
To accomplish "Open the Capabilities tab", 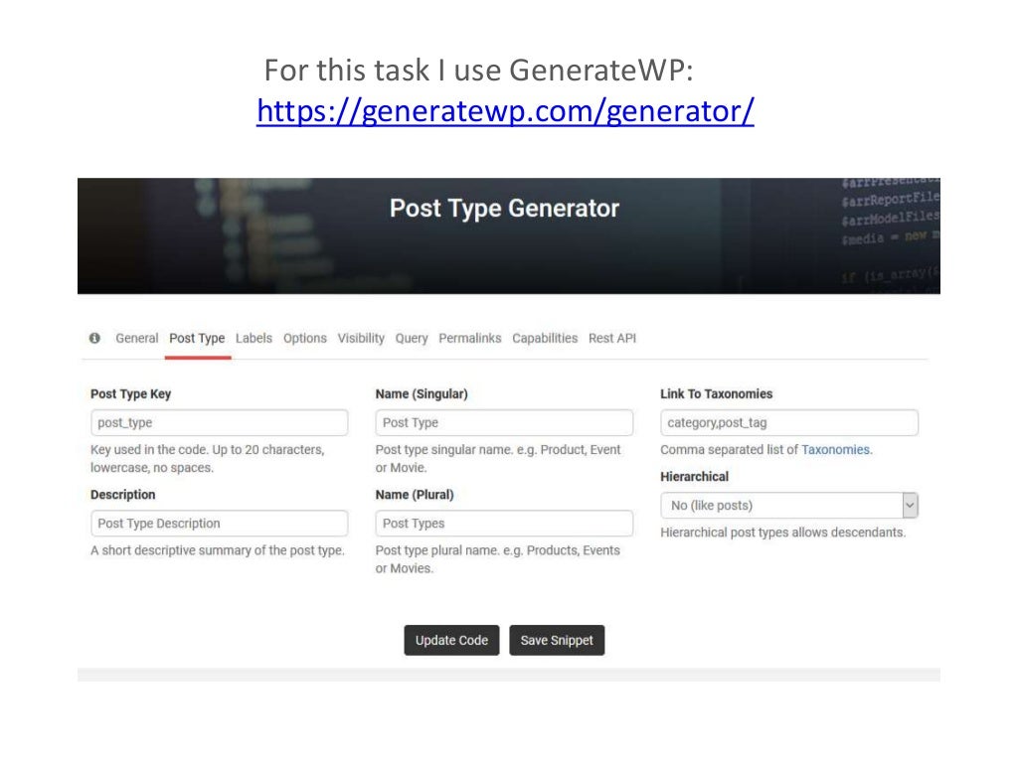I will point(545,338).
